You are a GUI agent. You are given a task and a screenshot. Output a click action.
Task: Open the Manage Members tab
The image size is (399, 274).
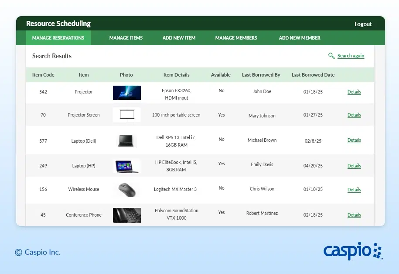pyautogui.click(x=236, y=38)
